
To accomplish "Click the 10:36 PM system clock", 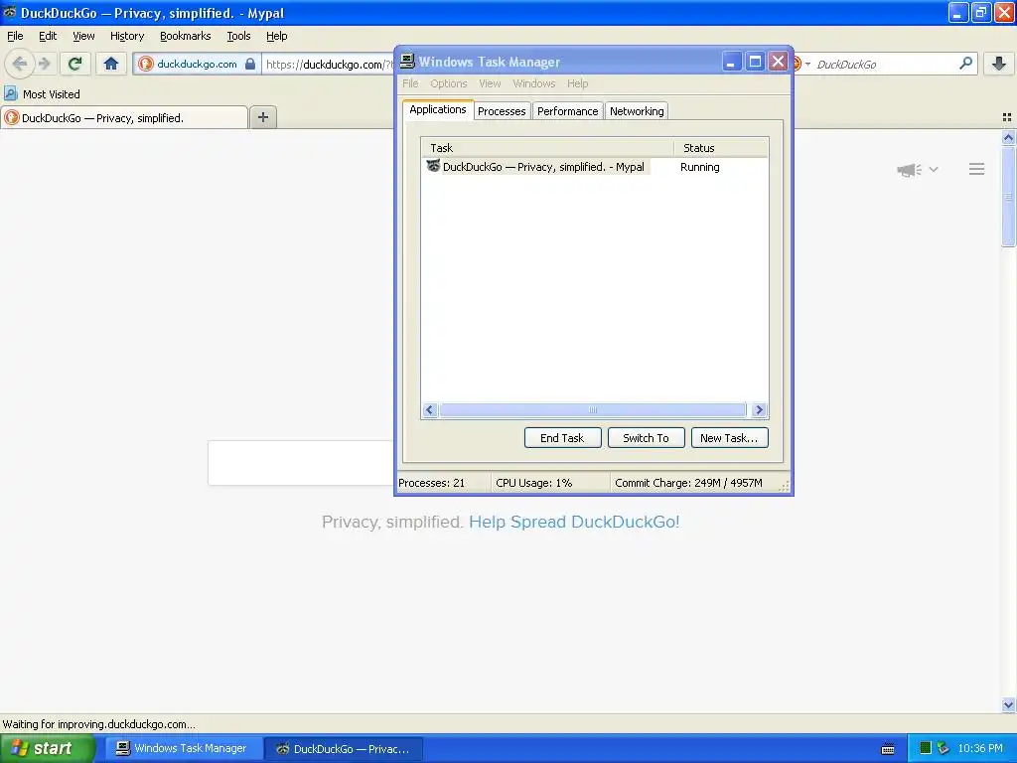I will 980,748.
